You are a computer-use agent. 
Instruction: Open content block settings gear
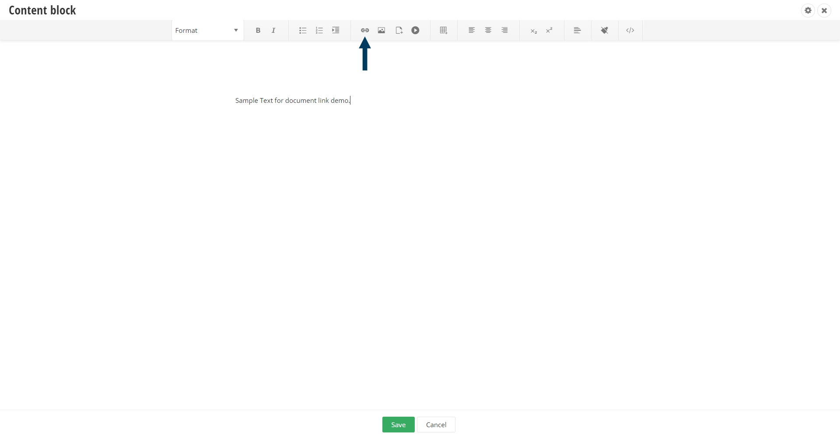pyautogui.click(x=808, y=11)
